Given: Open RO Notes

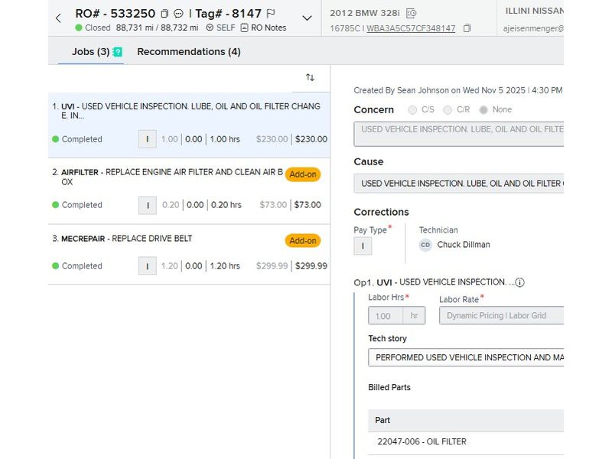Looking at the screenshot, I should [262, 28].
